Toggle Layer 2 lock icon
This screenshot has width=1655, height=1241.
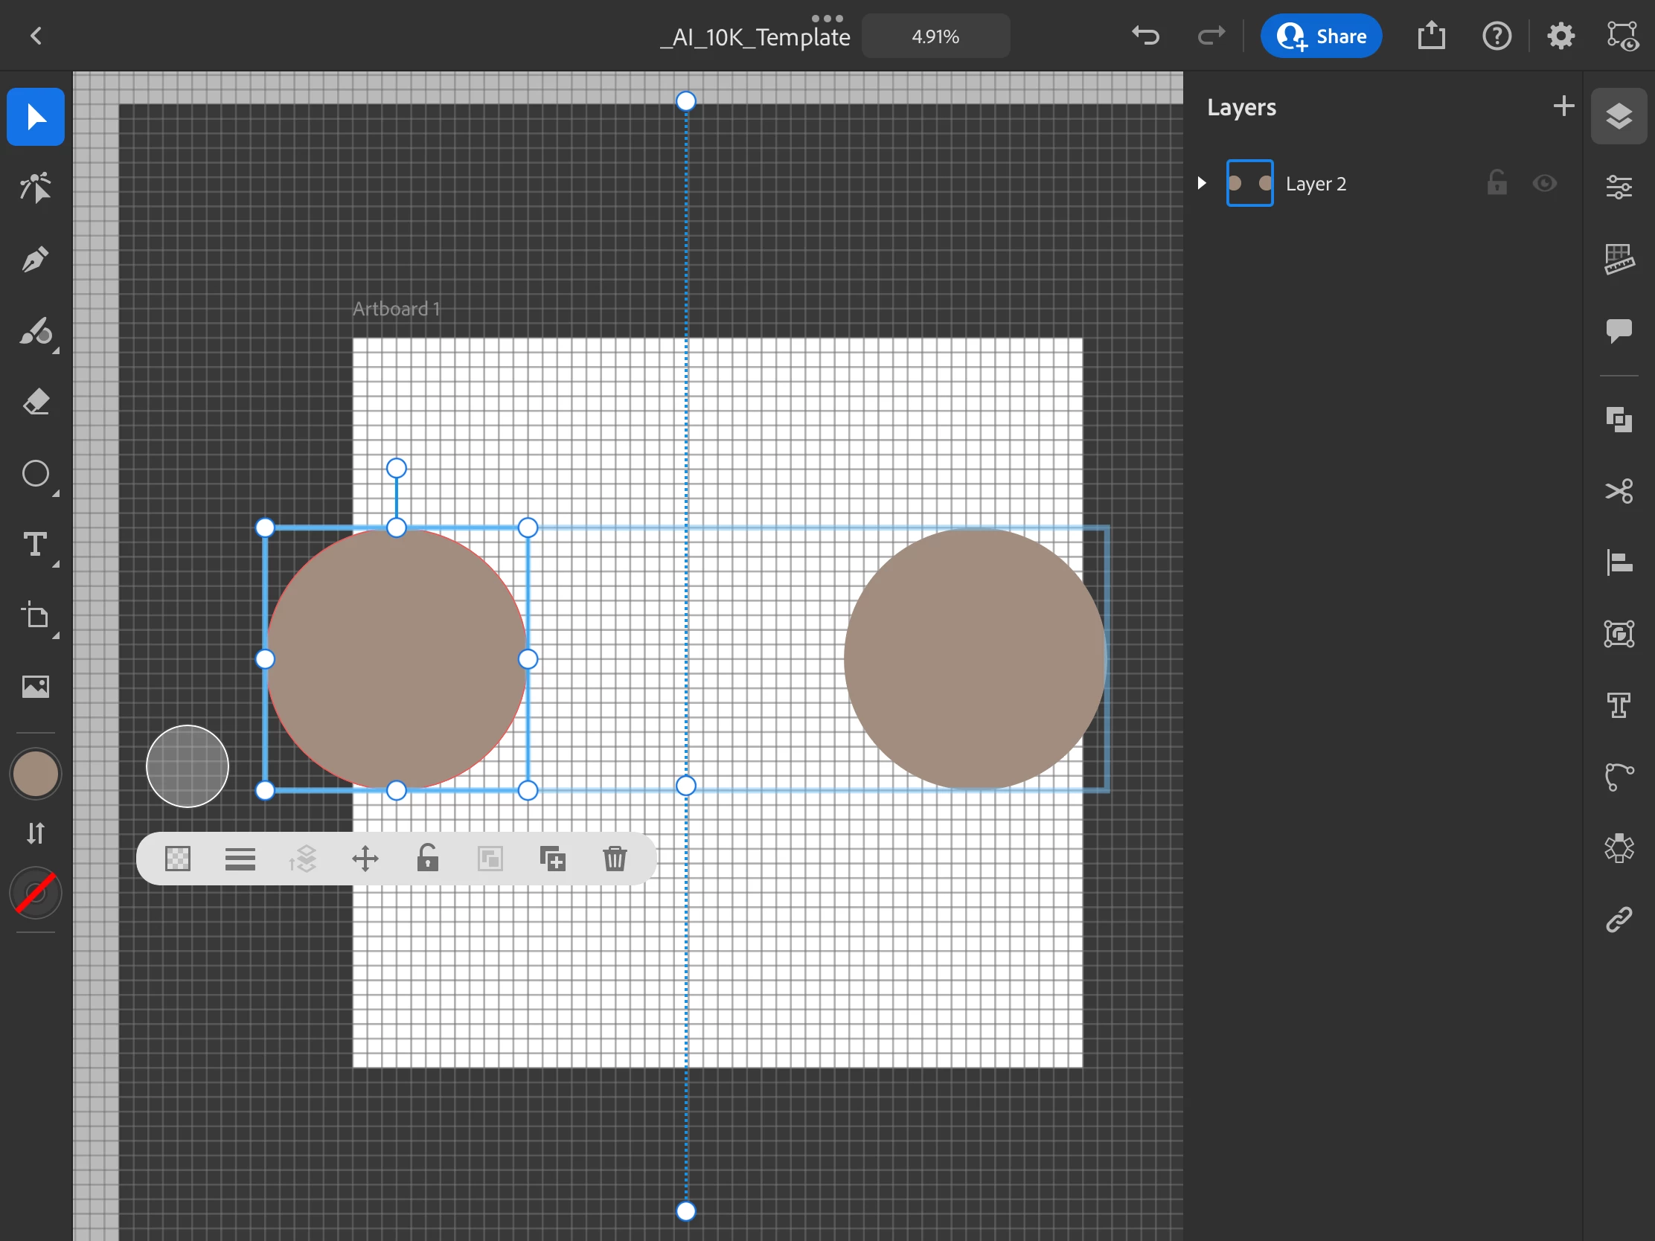[1496, 183]
